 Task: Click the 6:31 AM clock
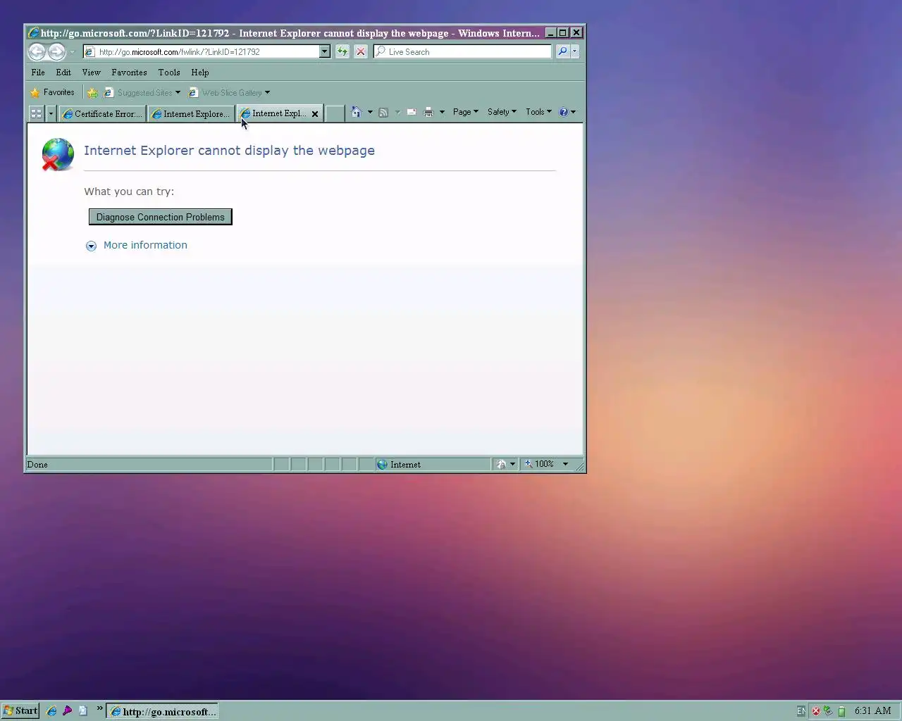click(872, 711)
